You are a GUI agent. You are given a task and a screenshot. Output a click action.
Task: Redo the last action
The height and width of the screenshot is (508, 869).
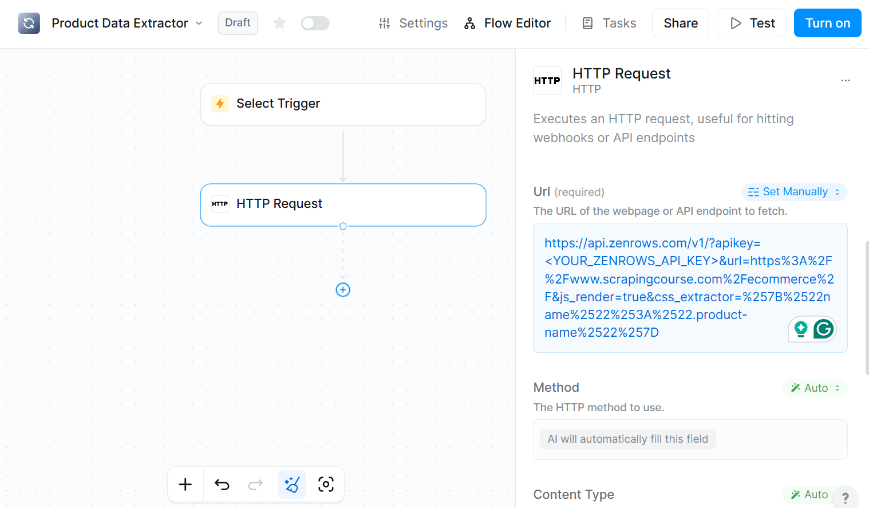coord(255,485)
